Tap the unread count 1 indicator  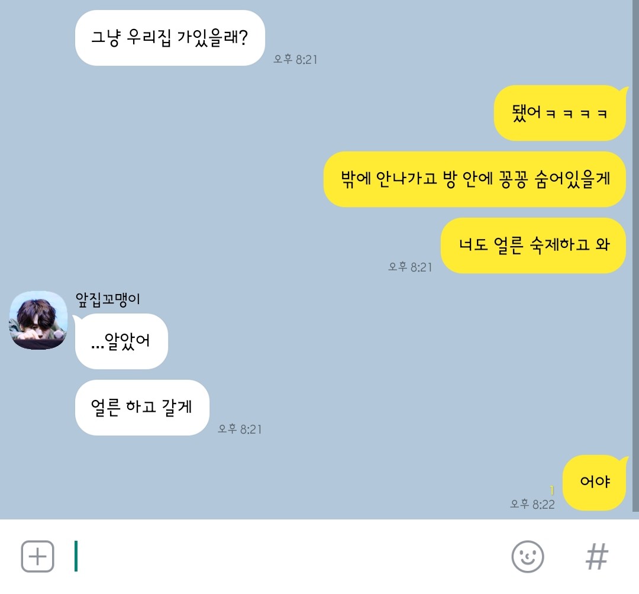pyautogui.click(x=552, y=490)
